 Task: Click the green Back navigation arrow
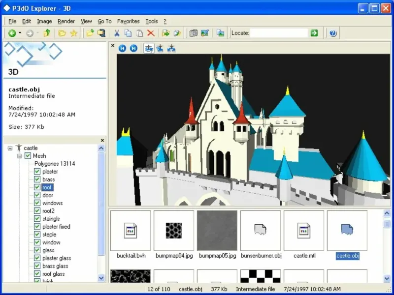click(x=12, y=33)
